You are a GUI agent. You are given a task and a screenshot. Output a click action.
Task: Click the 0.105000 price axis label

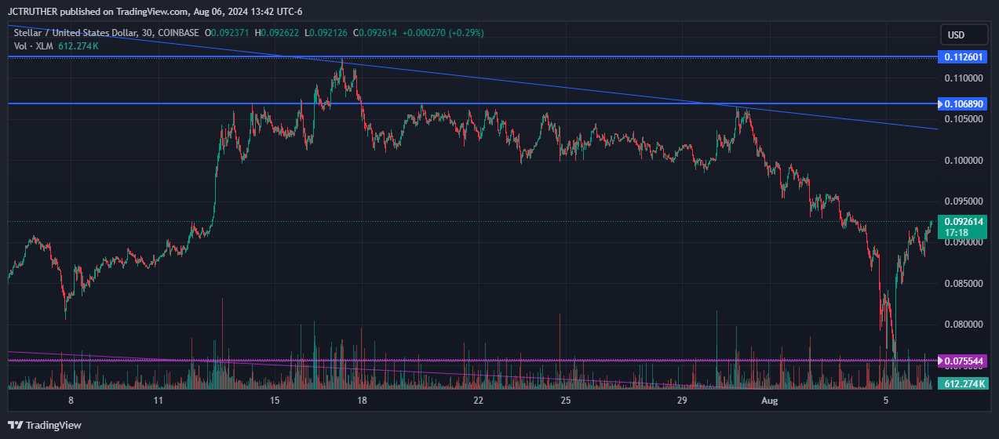point(963,119)
